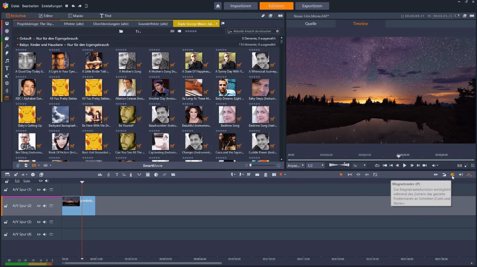Click the cart icon on A Mother's Song
Viewport: 477px width, 267px height.
tap(139, 65)
